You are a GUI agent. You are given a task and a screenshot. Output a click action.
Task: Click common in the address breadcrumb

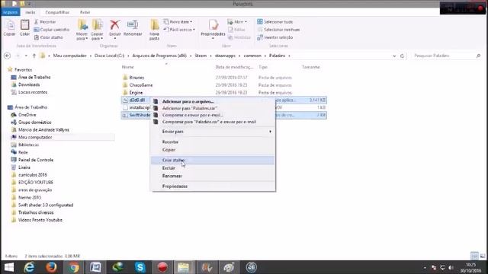pyautogui.click(x=252, y=56)
